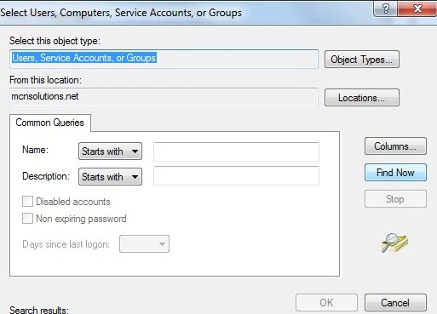Tick the Disabled accounts checkbox
This screenshot has width=437, height=314.
(x=27, y=202)
